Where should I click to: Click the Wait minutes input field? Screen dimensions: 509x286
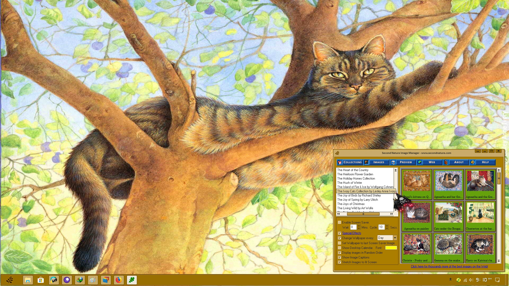pos(353,227)
